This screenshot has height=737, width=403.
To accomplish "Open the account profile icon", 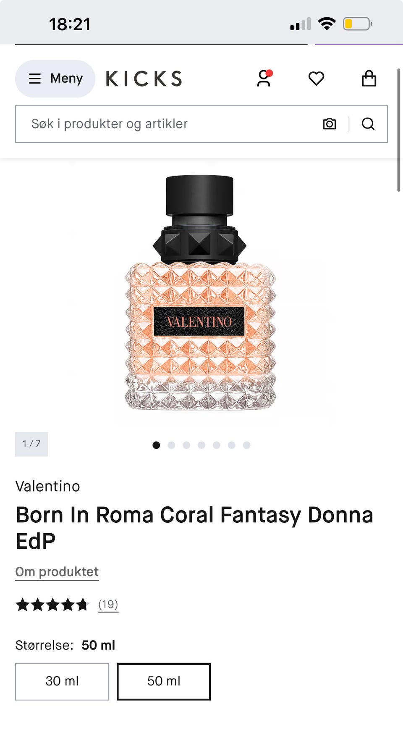I will pyautogui.click(x=264, y=79).
